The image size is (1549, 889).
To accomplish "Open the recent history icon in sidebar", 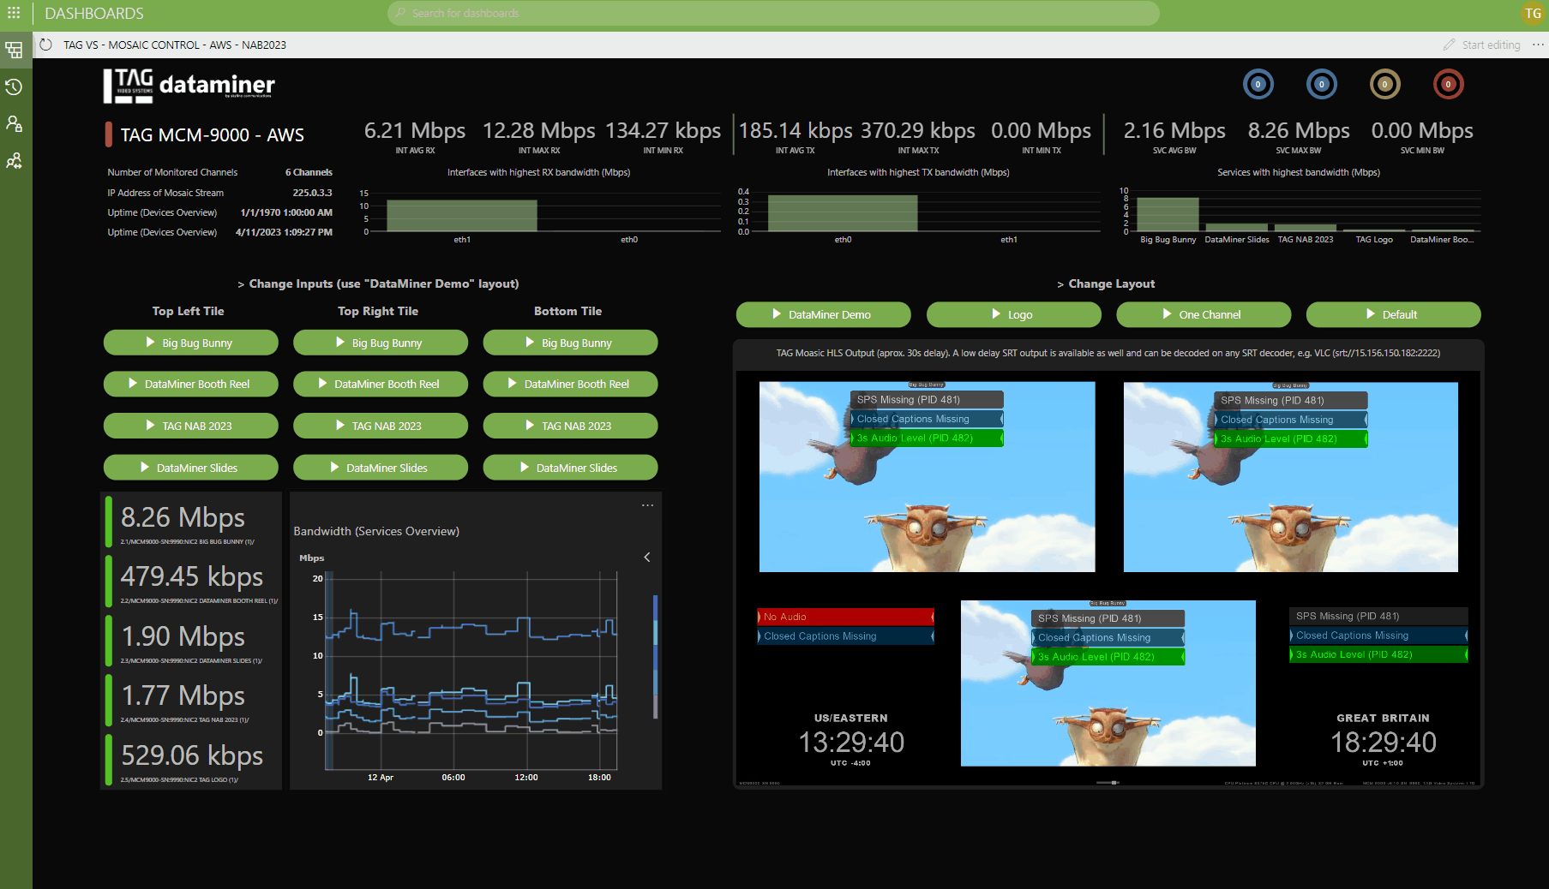I will click(x=14, y=87).
